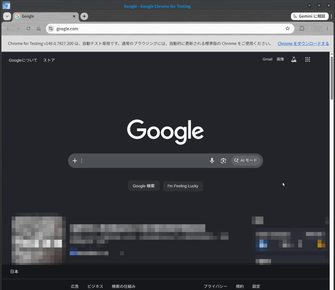Click the Gemini に相談 button
This screenshot has height=290, width=335.
point(309,16)
